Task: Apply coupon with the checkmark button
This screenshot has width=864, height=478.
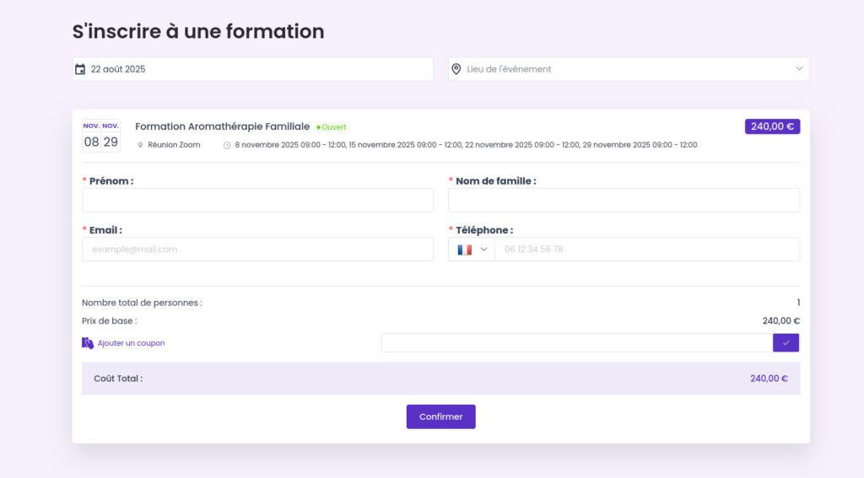Action: (x=786, y=343)
